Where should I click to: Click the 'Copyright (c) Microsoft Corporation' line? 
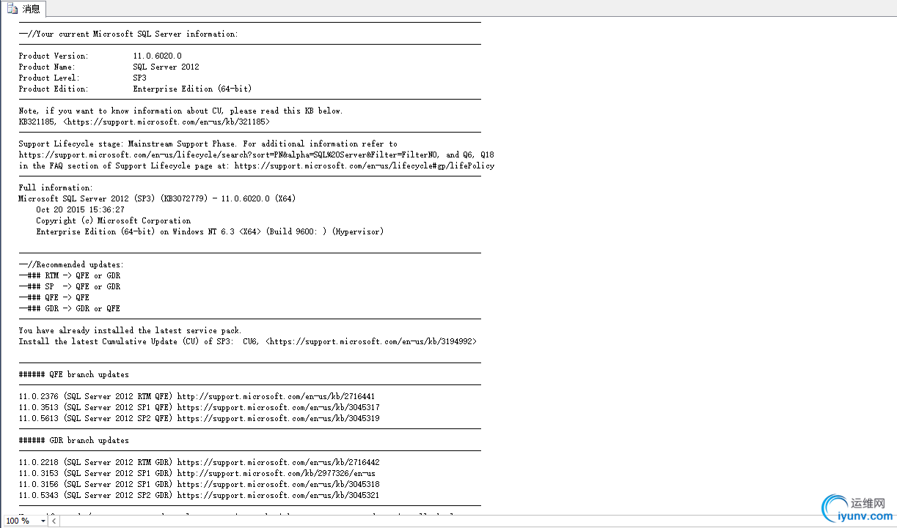[113, 220]
